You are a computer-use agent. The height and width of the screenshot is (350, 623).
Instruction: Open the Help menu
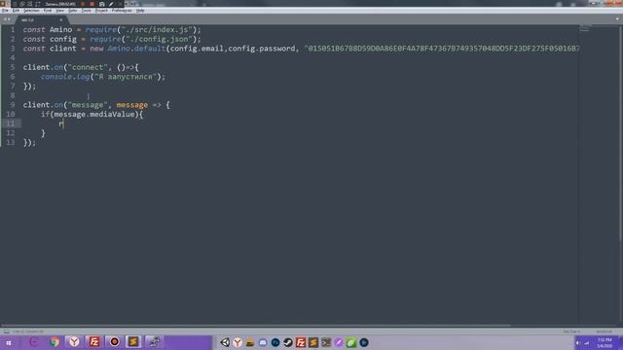(x=140, y=11)
